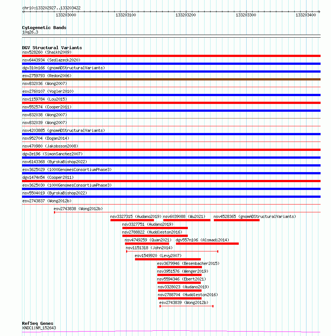Click ruler position 133203300
331x336 pixels.
246,15
